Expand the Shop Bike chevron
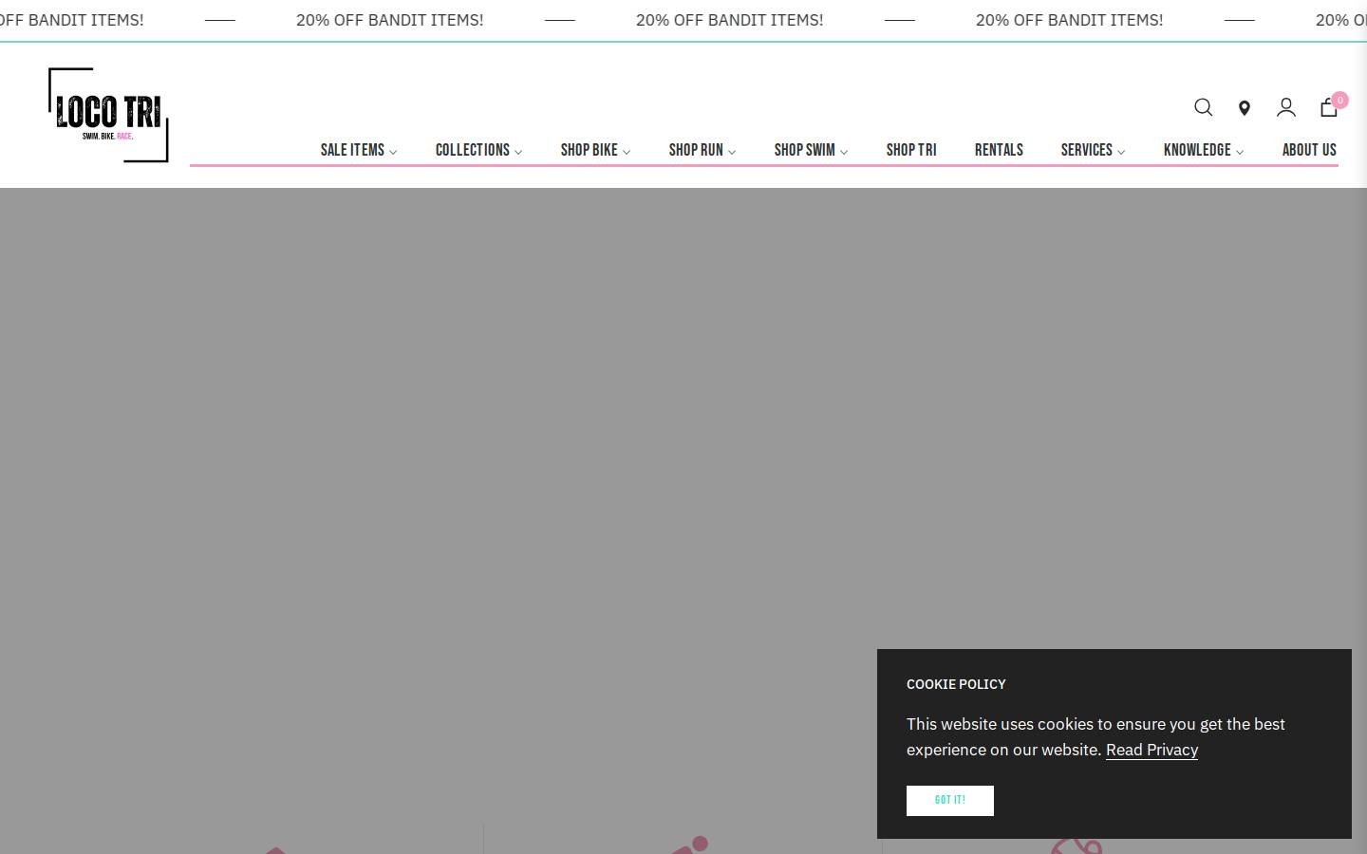Screen dimensions: 1367x854 coord(627,152)
